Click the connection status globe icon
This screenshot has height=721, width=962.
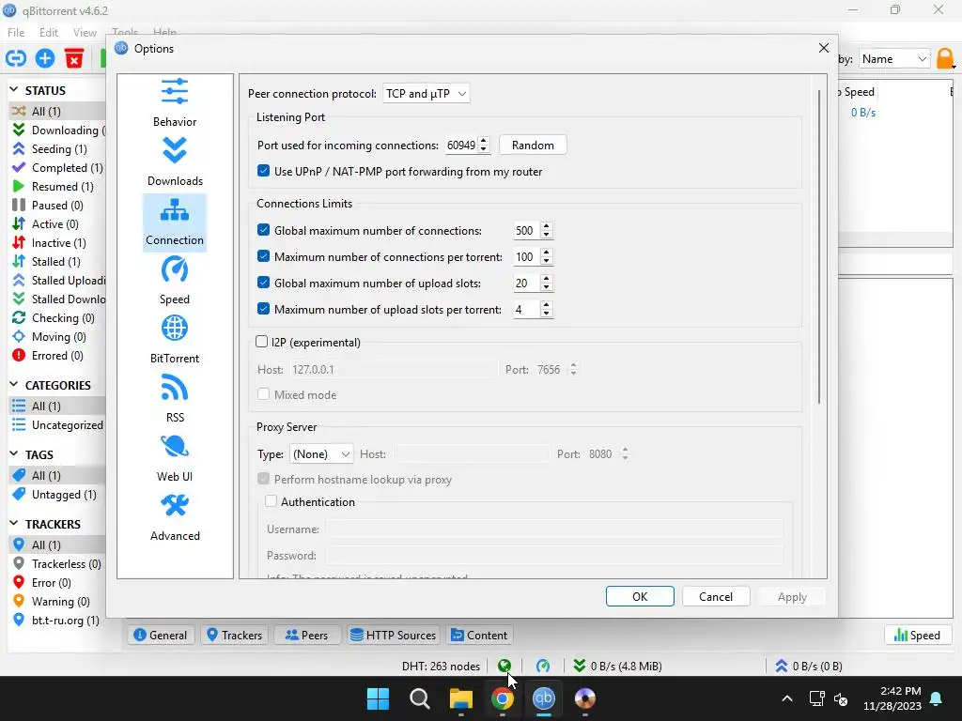504,666
